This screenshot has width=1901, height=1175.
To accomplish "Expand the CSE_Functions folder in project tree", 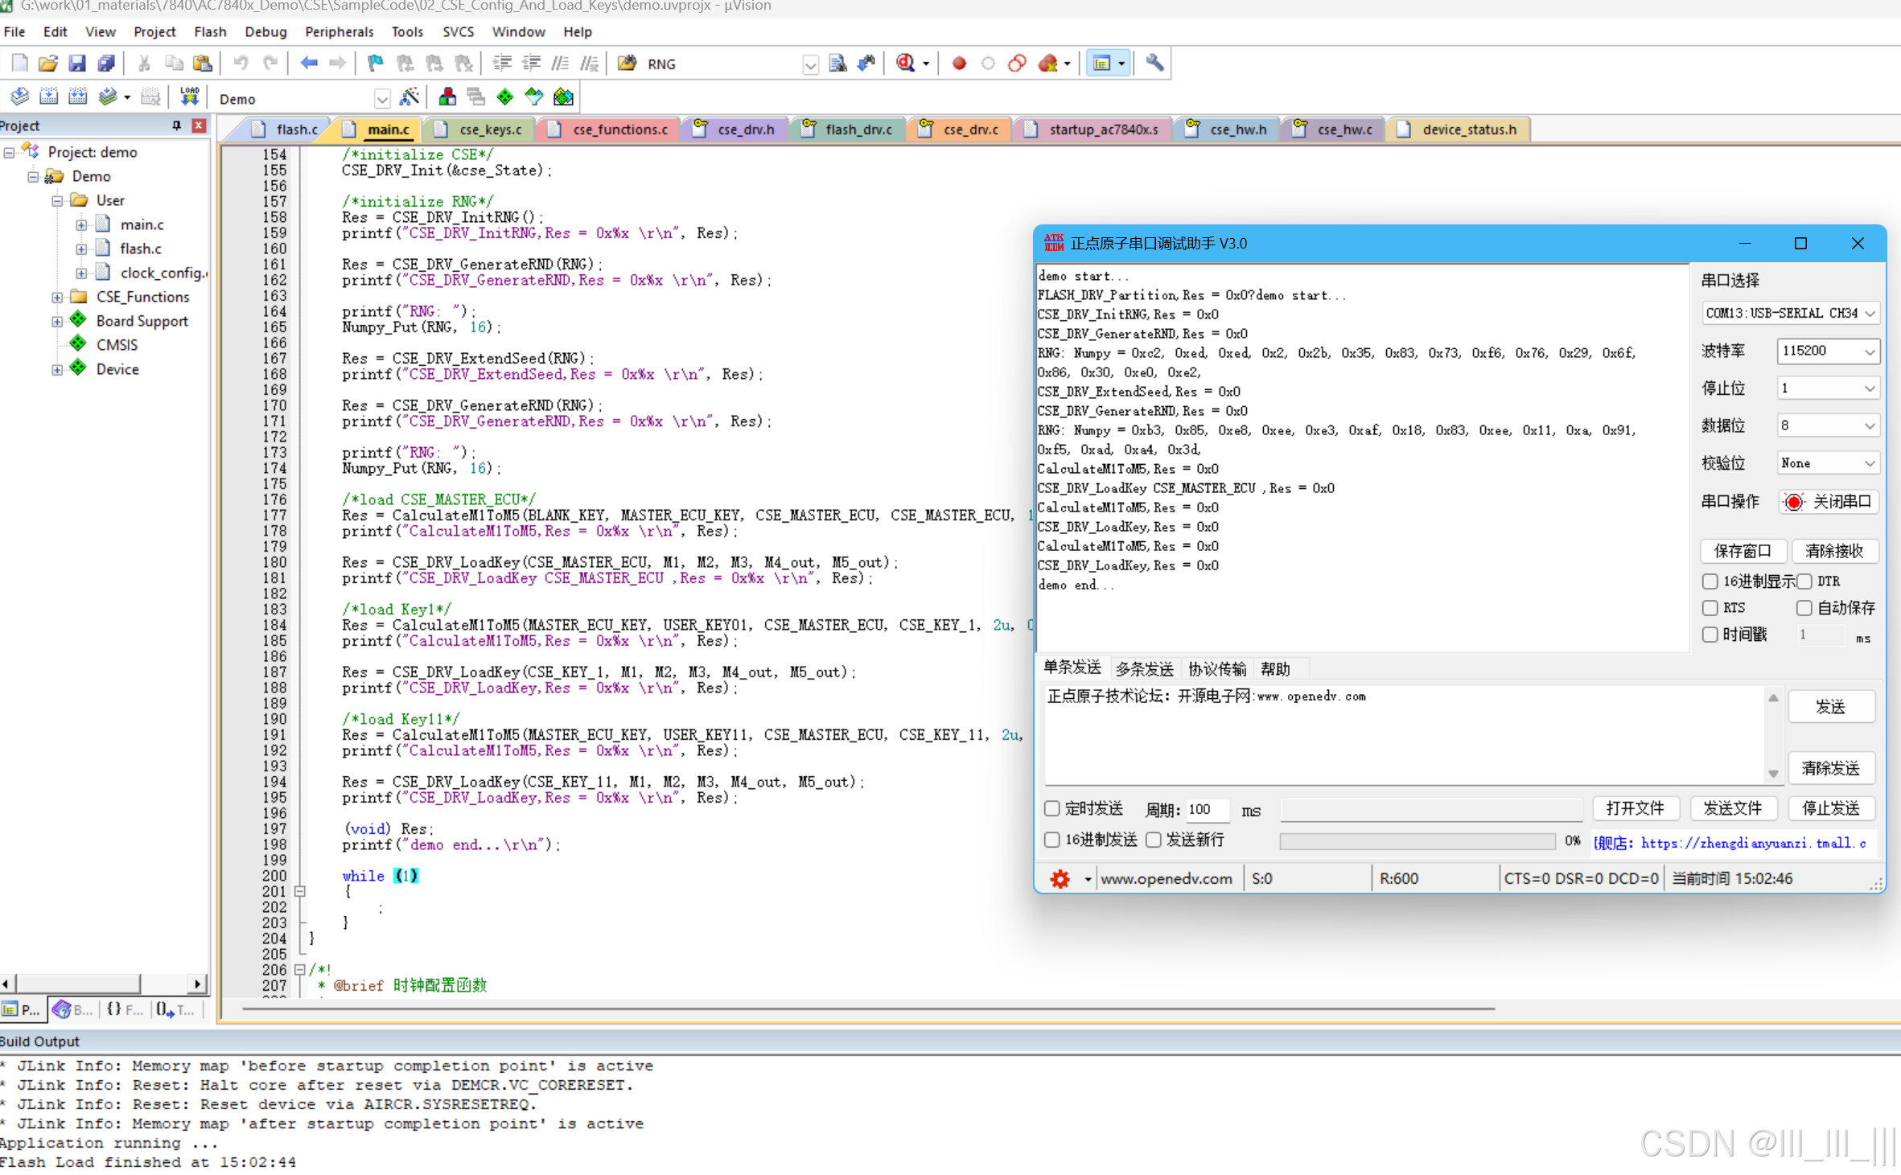I will coord(57,298).
